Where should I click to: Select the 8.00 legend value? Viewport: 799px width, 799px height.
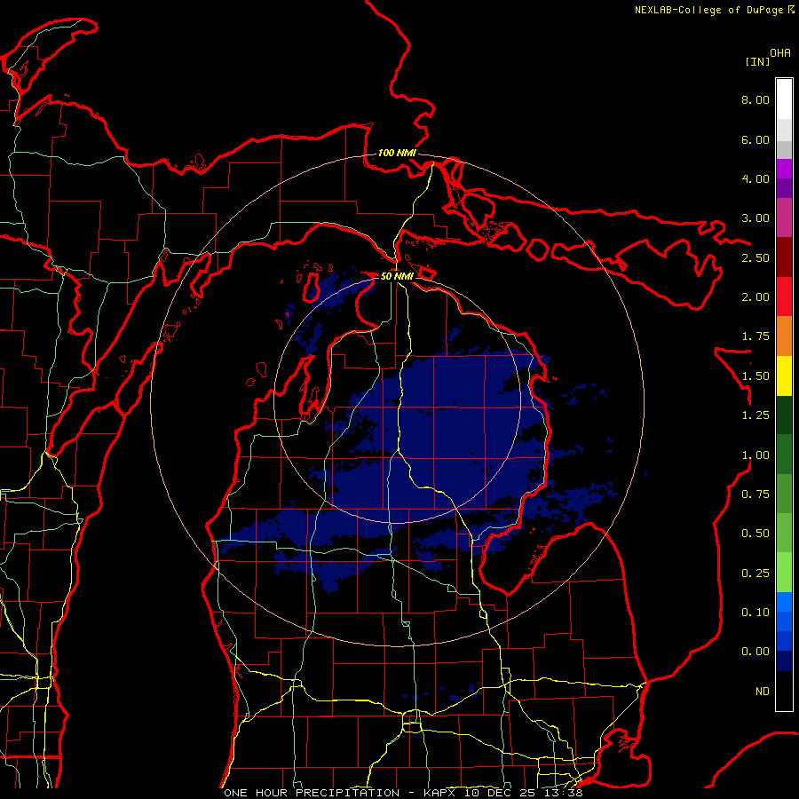pos(755,99)
